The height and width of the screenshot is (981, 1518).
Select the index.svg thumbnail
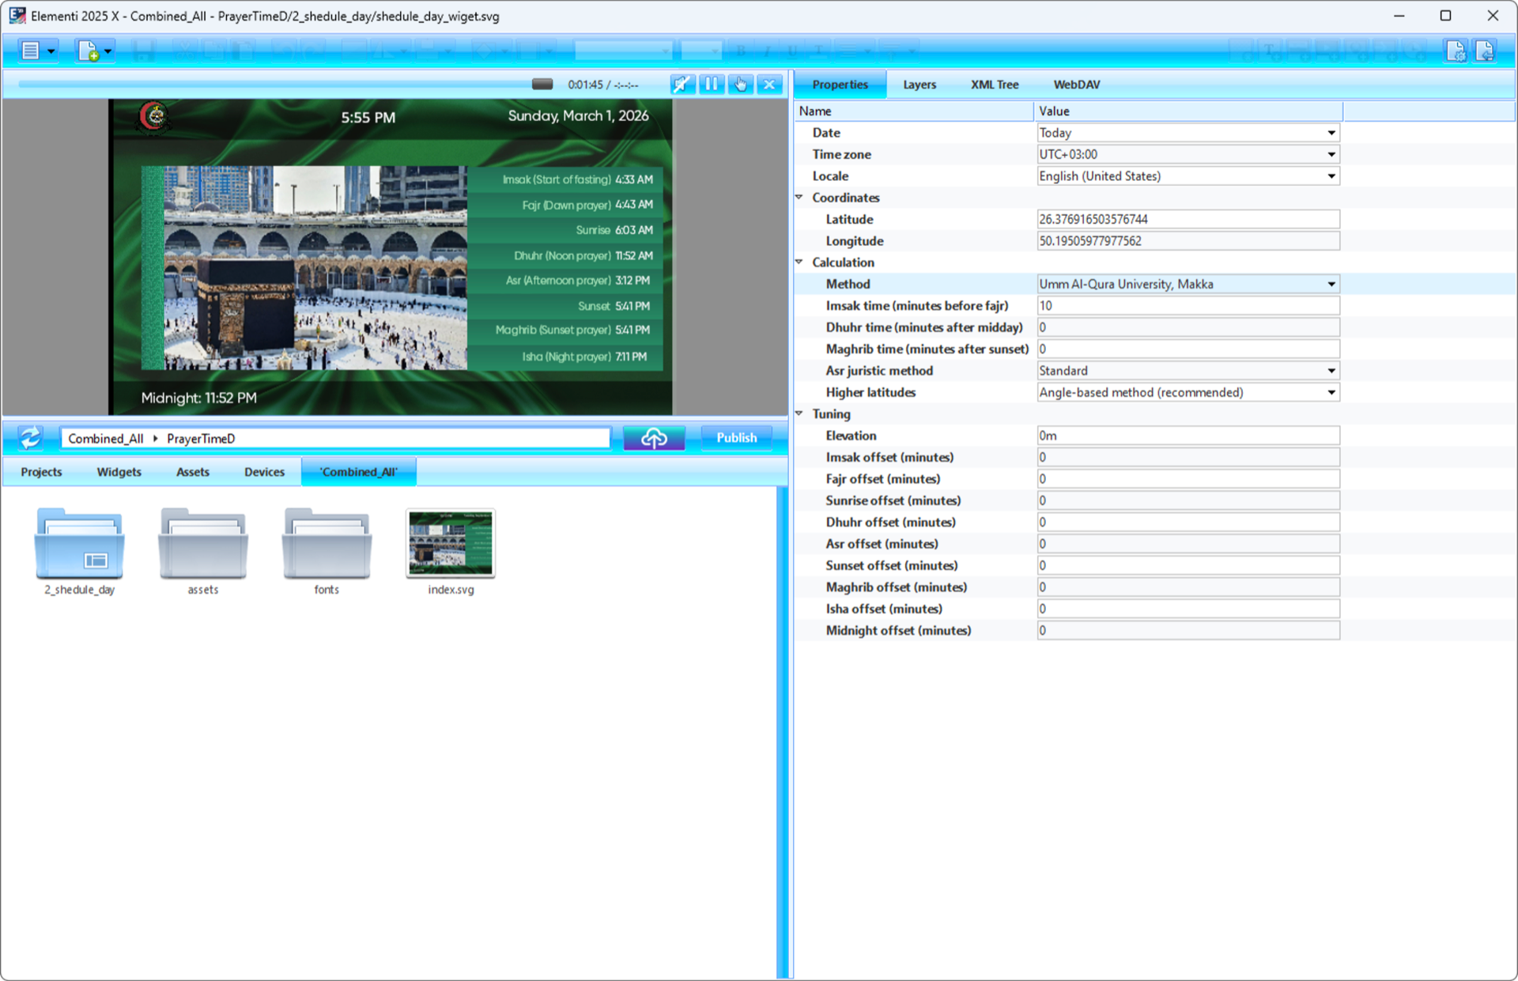pyautogui.click(x=450, y=543)
